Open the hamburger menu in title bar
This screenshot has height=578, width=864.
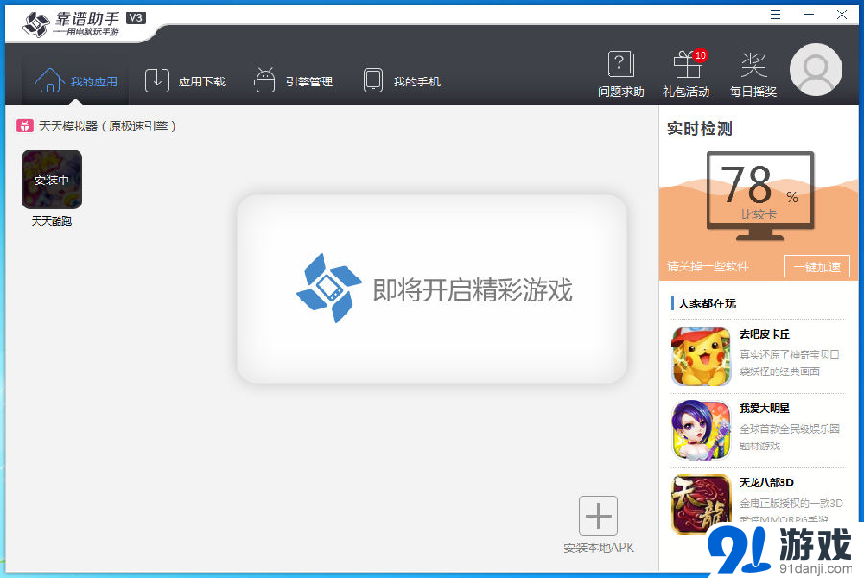[x=776, y=14]
